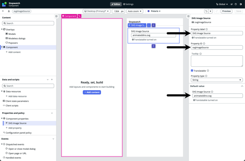
Task: Click the Content search field
Action: [28, 23]
